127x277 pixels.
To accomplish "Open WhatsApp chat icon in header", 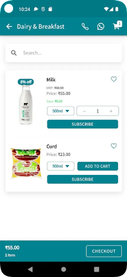I will (x=101, y=27).
